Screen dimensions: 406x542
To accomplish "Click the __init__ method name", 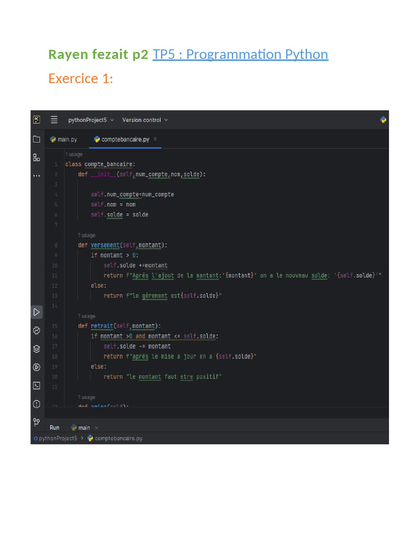I will click(x=104, y=174).
